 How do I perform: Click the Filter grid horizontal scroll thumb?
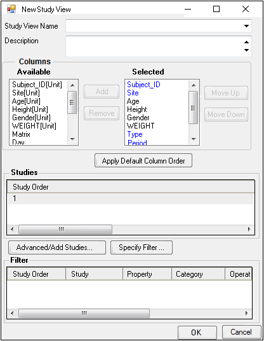84,314
